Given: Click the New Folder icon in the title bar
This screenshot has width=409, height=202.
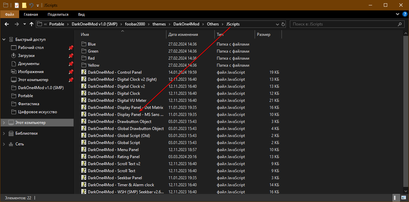Looking at the screenshot, I should coord(24,5).
